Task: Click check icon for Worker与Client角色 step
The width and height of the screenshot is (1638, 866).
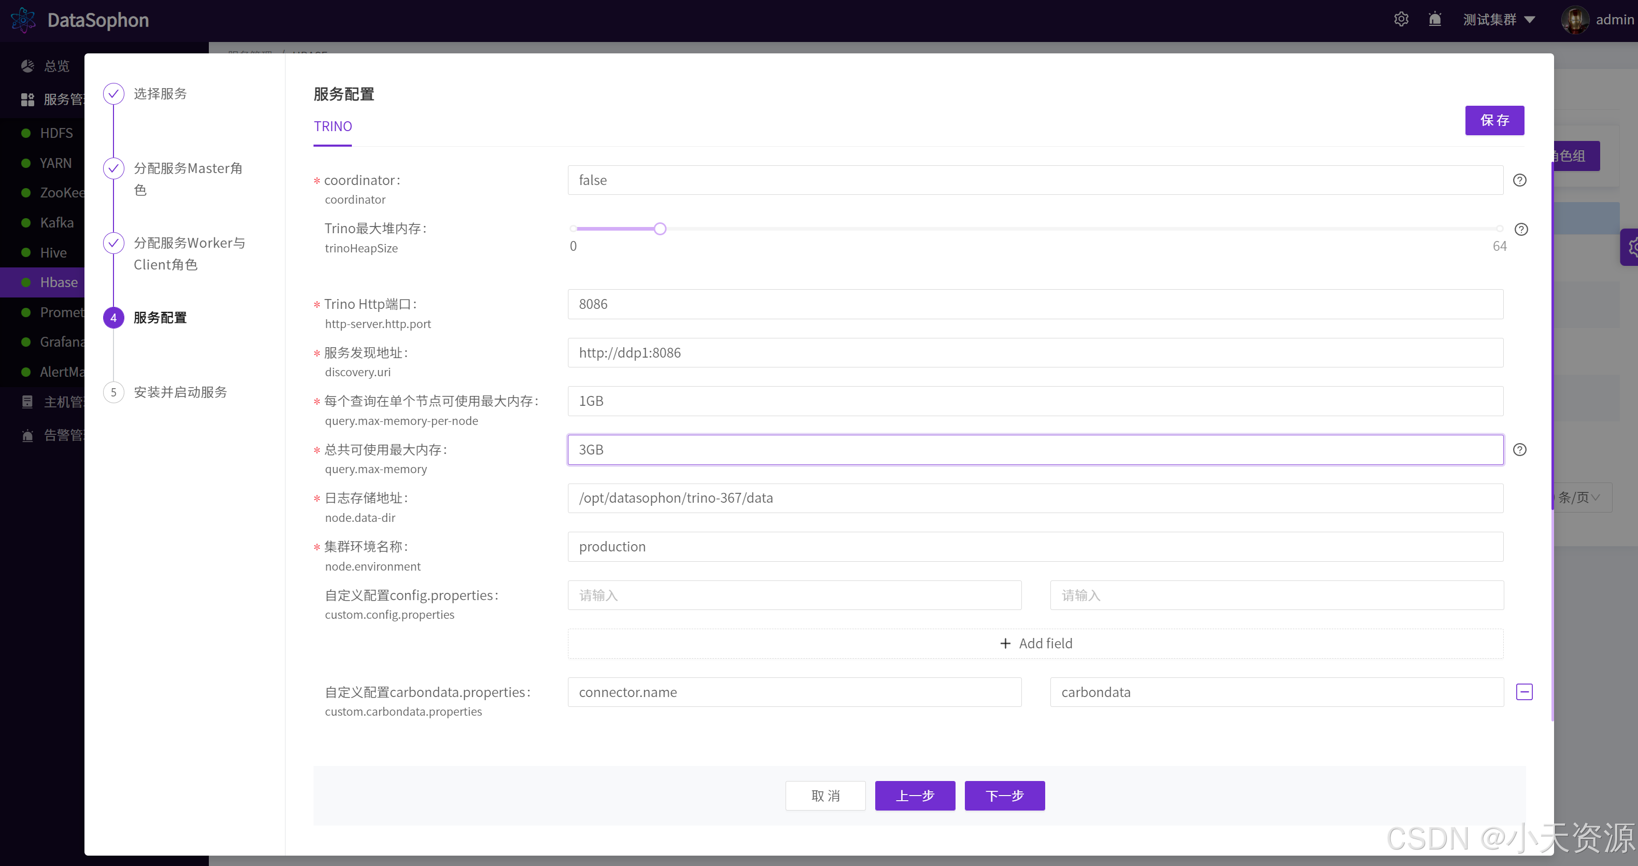Action: point(113,242)
